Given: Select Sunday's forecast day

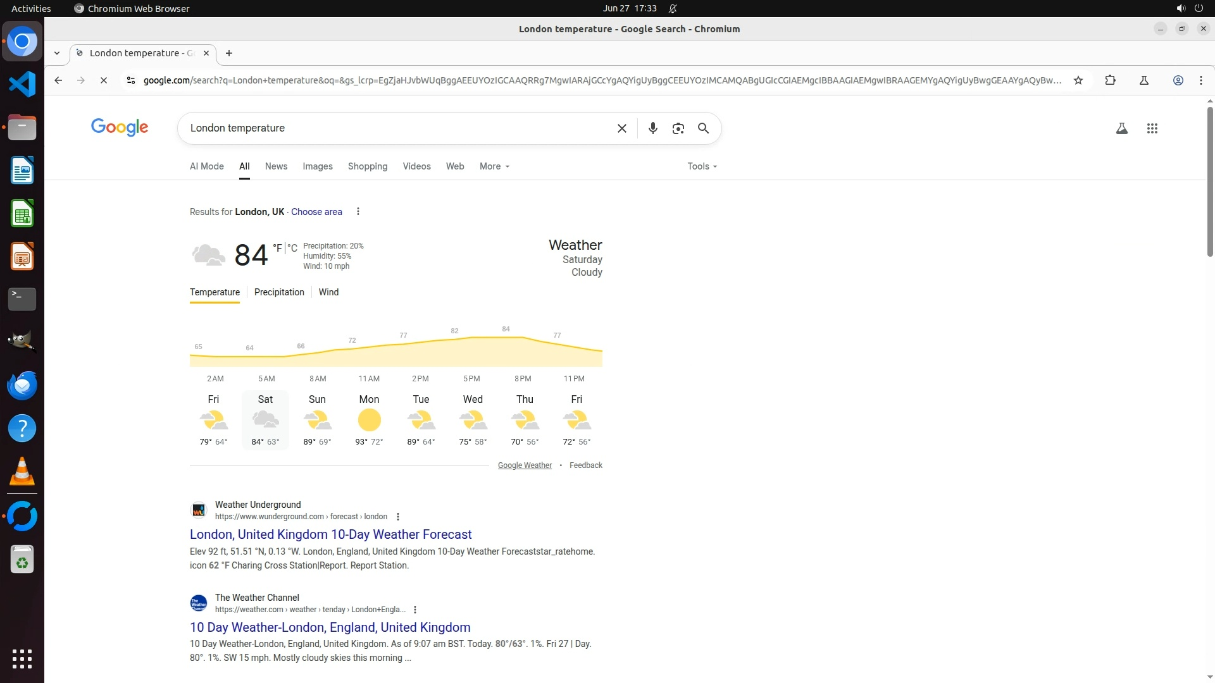Looking at the screenshot, I should [317, 420].
